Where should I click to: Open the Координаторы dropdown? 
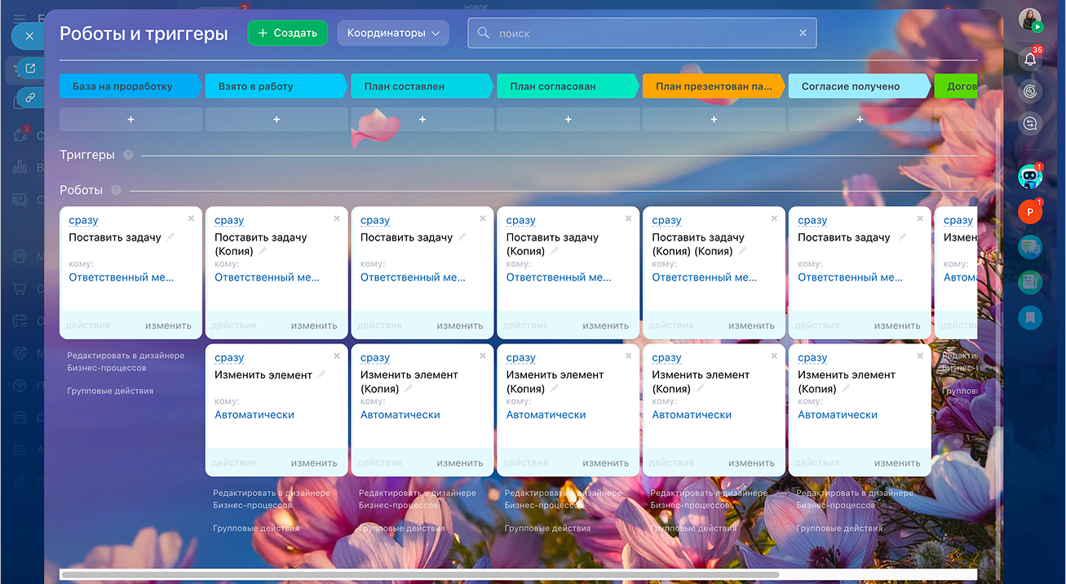393,33
